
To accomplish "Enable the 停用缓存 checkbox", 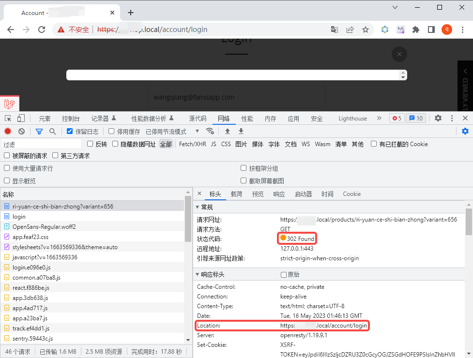I will 111,131.
